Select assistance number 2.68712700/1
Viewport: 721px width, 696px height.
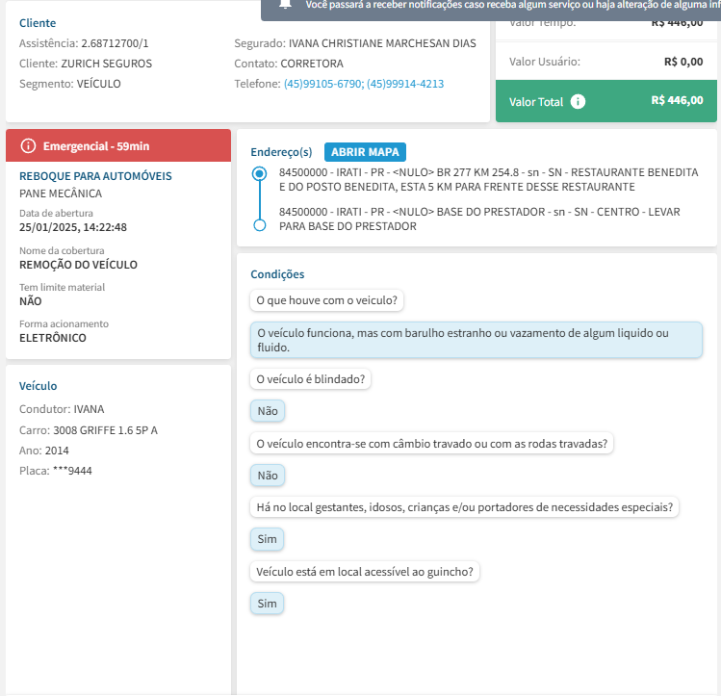115,43
